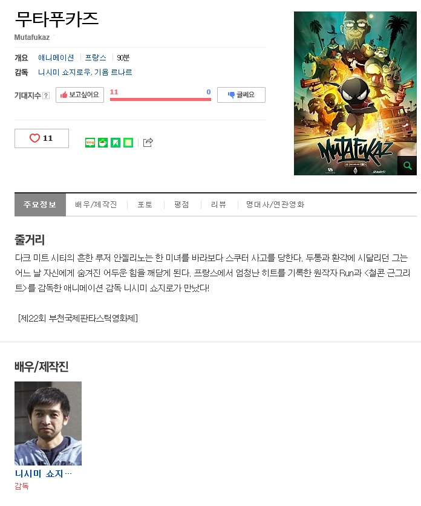
Task: Open the external share arrow icon
Action: 148,142
